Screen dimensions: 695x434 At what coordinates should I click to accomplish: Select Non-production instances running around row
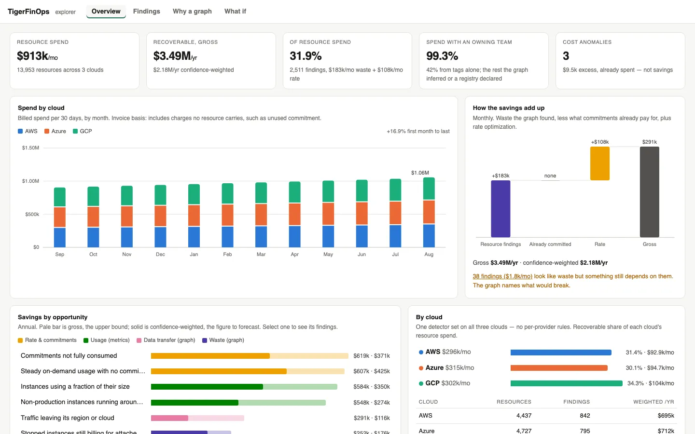tap(205, 402)
